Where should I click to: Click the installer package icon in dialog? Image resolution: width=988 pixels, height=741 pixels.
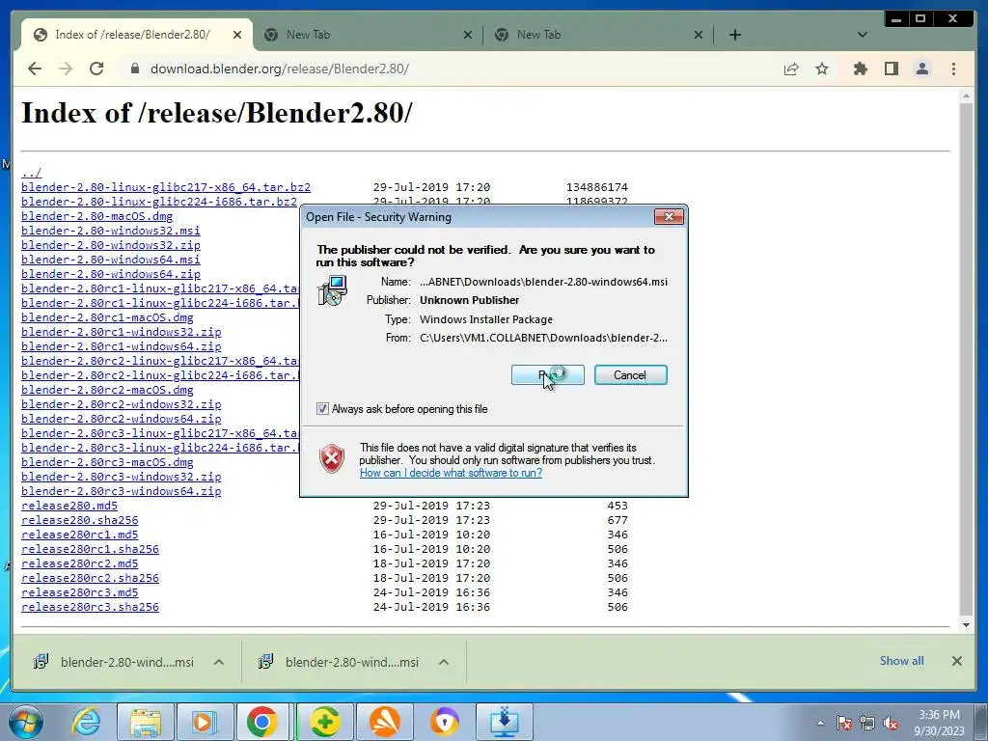(x=332, y=291)
